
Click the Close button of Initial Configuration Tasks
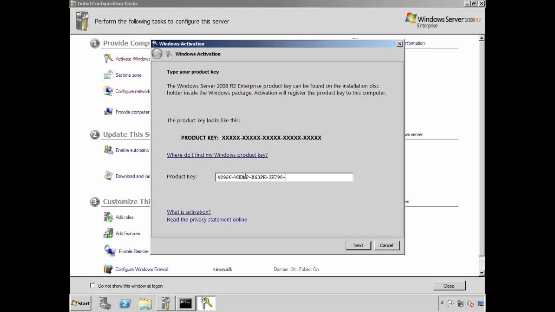(x=449, y=286)
